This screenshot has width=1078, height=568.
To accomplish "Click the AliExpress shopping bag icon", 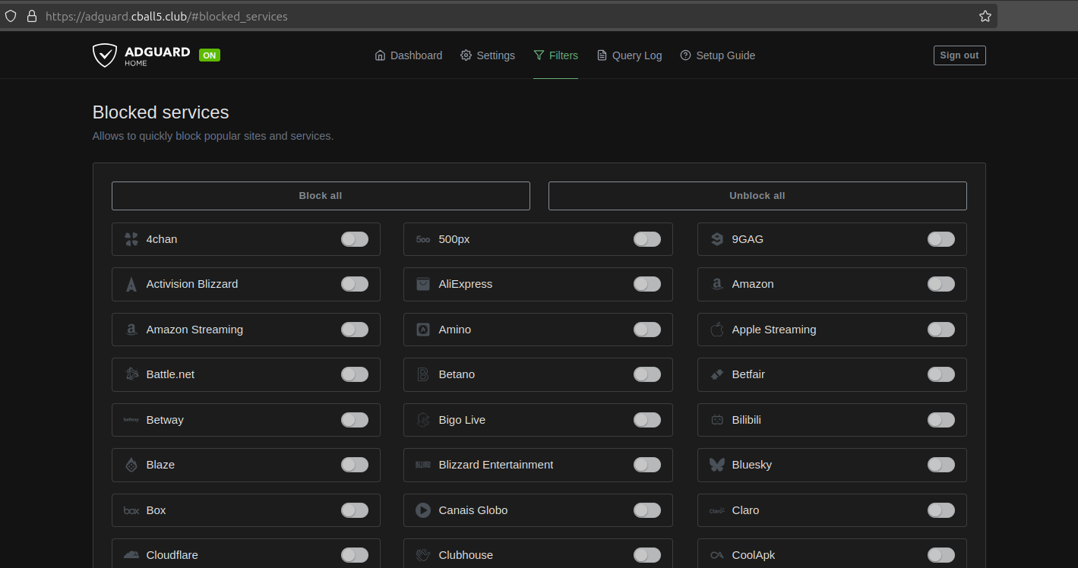I will (423, 284).
